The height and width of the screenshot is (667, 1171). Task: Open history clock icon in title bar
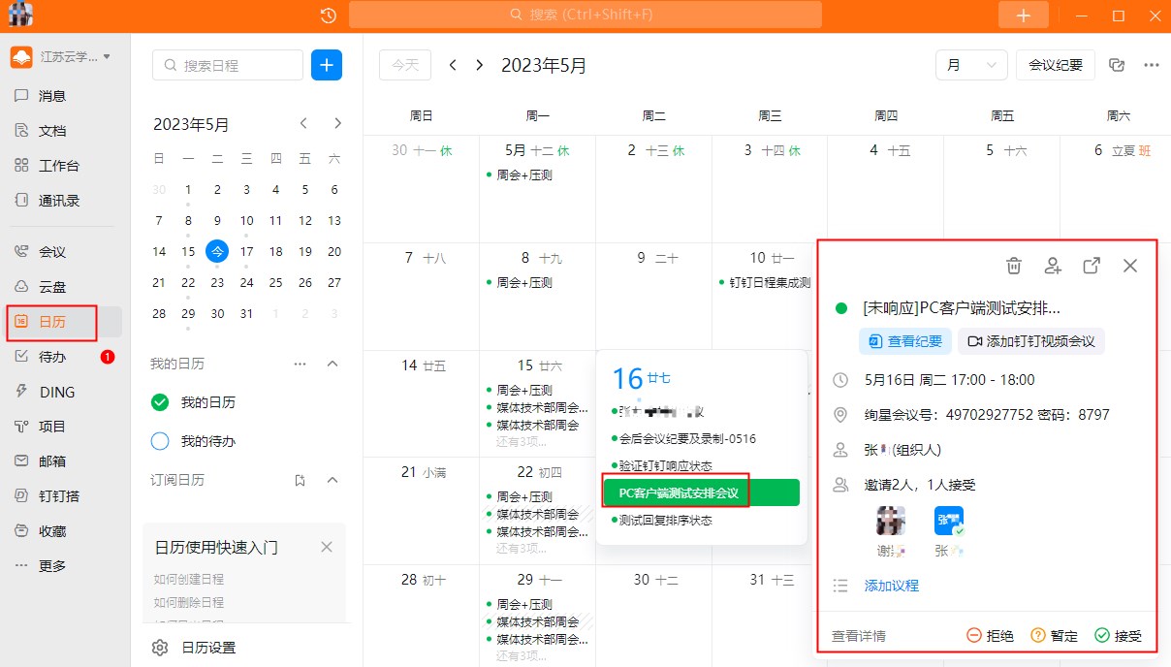329,15
